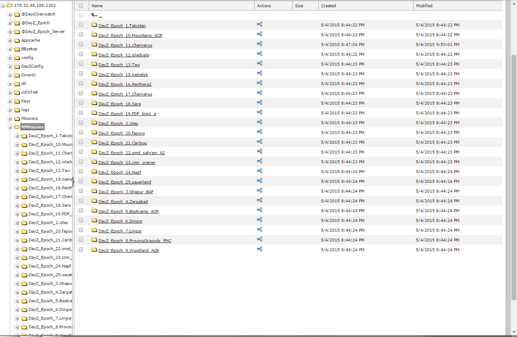Check the box for DayZ_Epoch_7.Lingor row

[81, 230]
